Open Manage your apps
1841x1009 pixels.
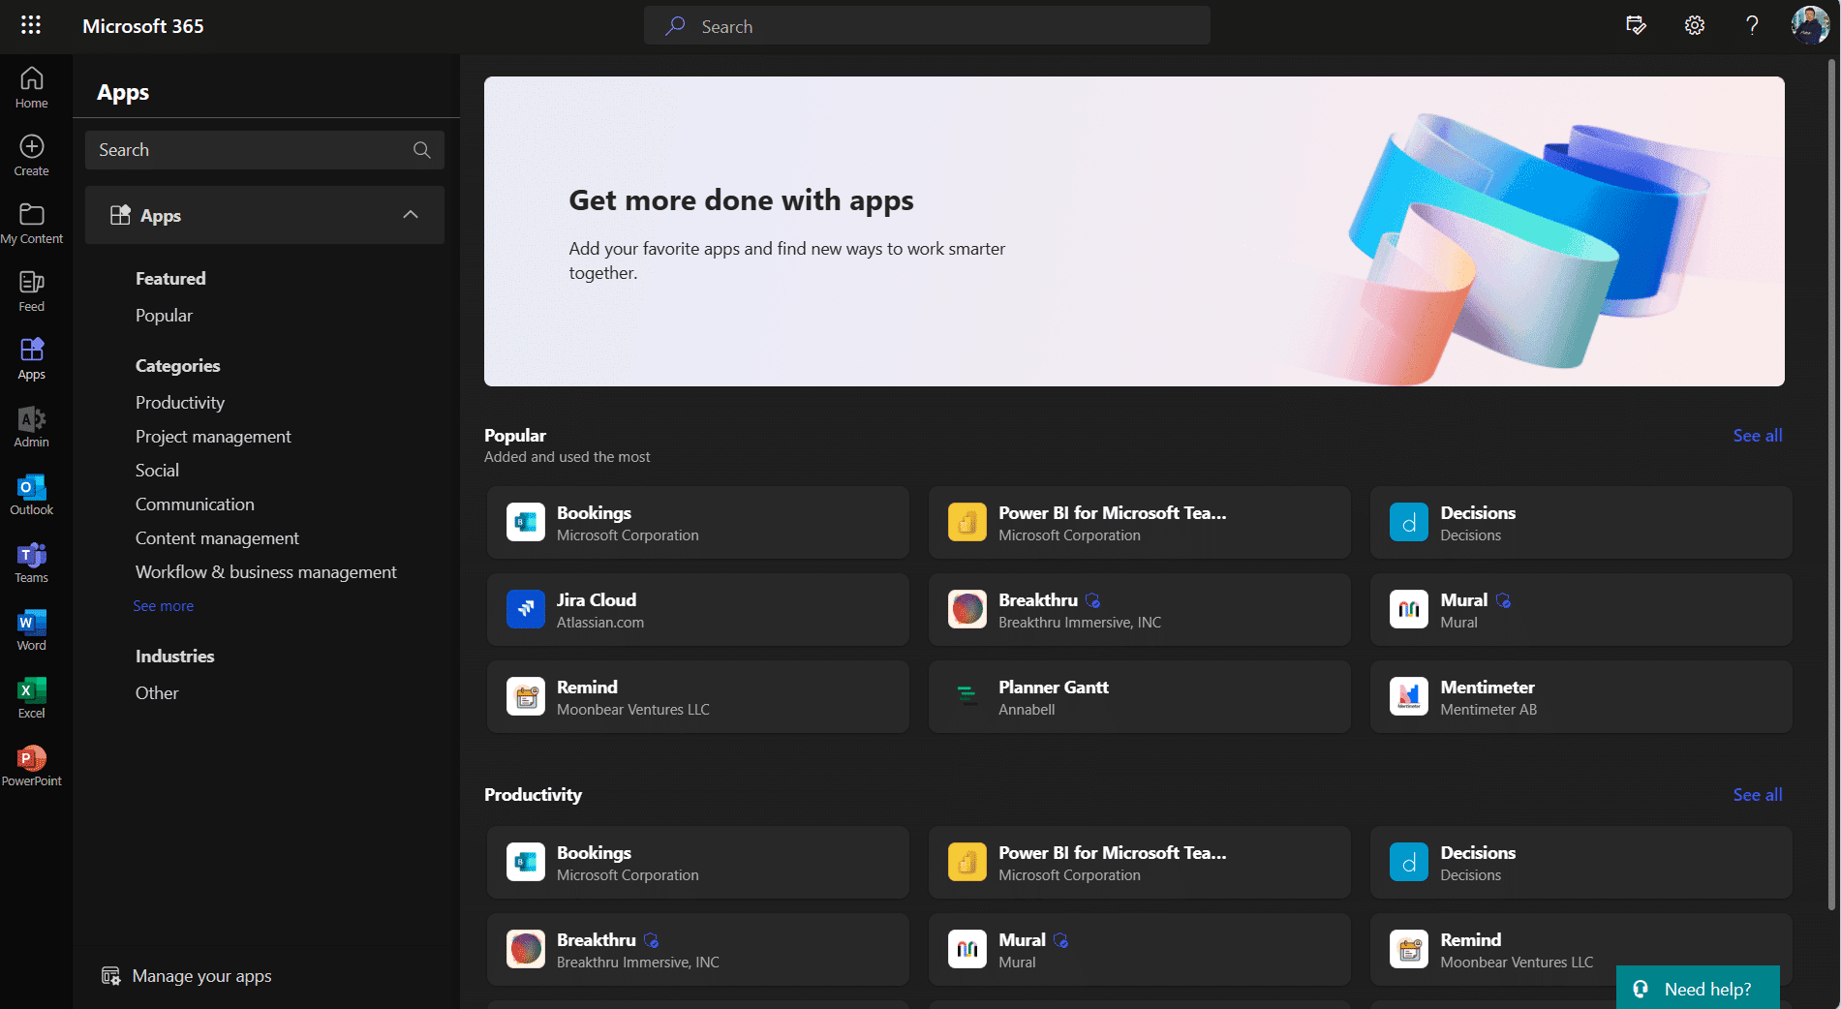click(x=201, y=975)
